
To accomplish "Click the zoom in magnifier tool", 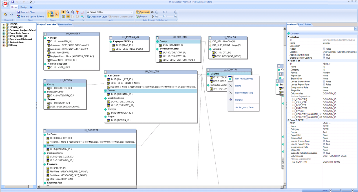I will pos(68,12).
